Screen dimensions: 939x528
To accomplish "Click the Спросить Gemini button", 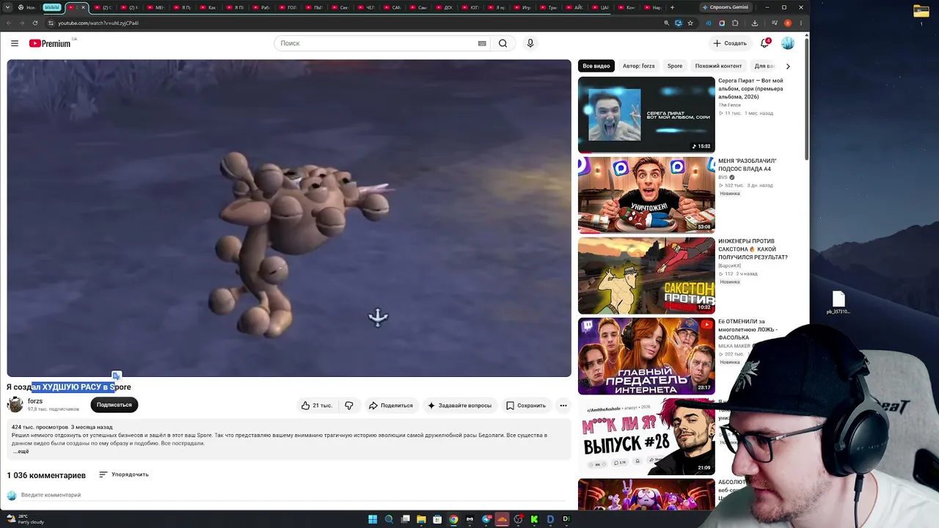I will pyautogui.click(x=726, y=7).
